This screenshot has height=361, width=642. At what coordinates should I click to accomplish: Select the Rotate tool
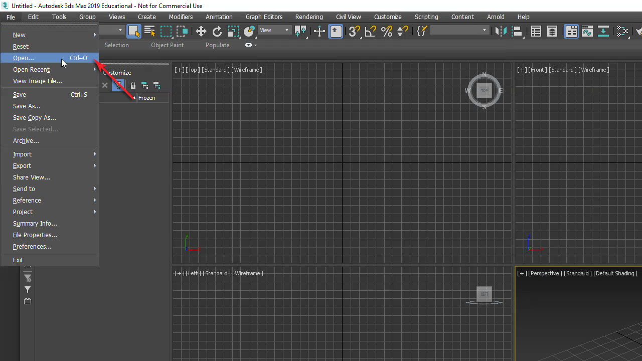[217, 32]
